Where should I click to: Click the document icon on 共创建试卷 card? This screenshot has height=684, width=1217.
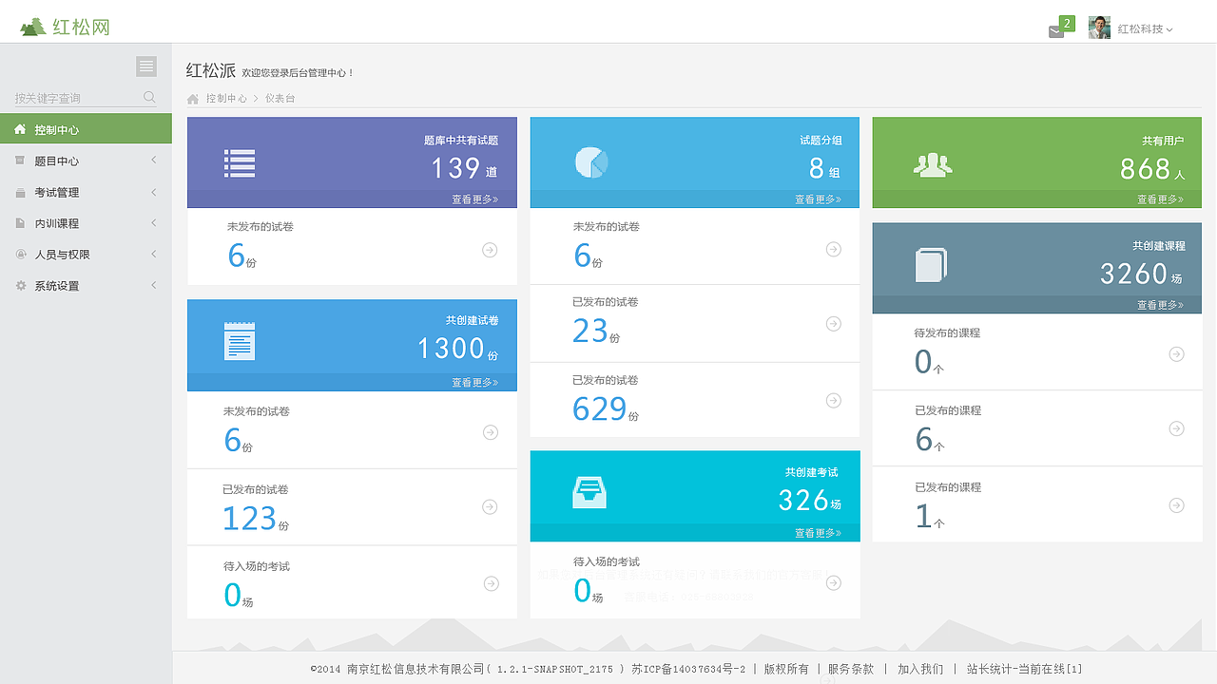(x=240, y=341)
